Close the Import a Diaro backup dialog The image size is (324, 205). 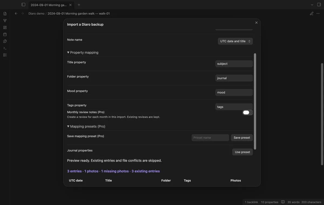pos(256,23)
